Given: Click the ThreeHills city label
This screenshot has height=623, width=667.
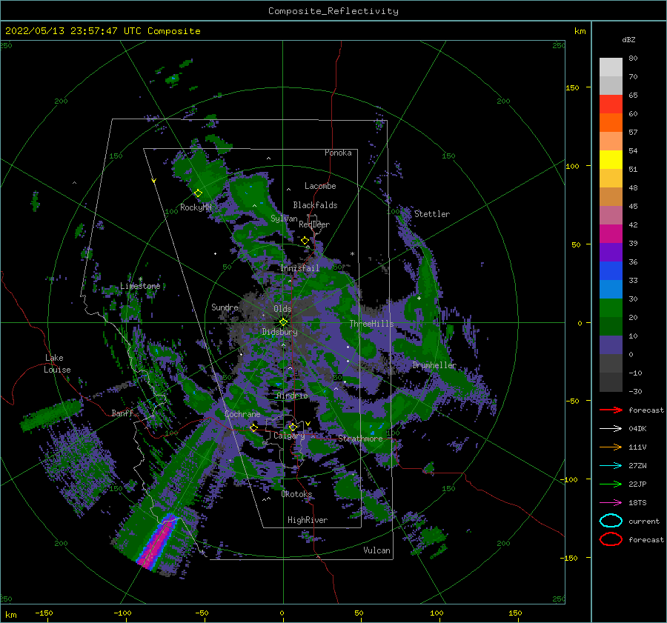Looking at the screenshot, I should click(371, 324).
